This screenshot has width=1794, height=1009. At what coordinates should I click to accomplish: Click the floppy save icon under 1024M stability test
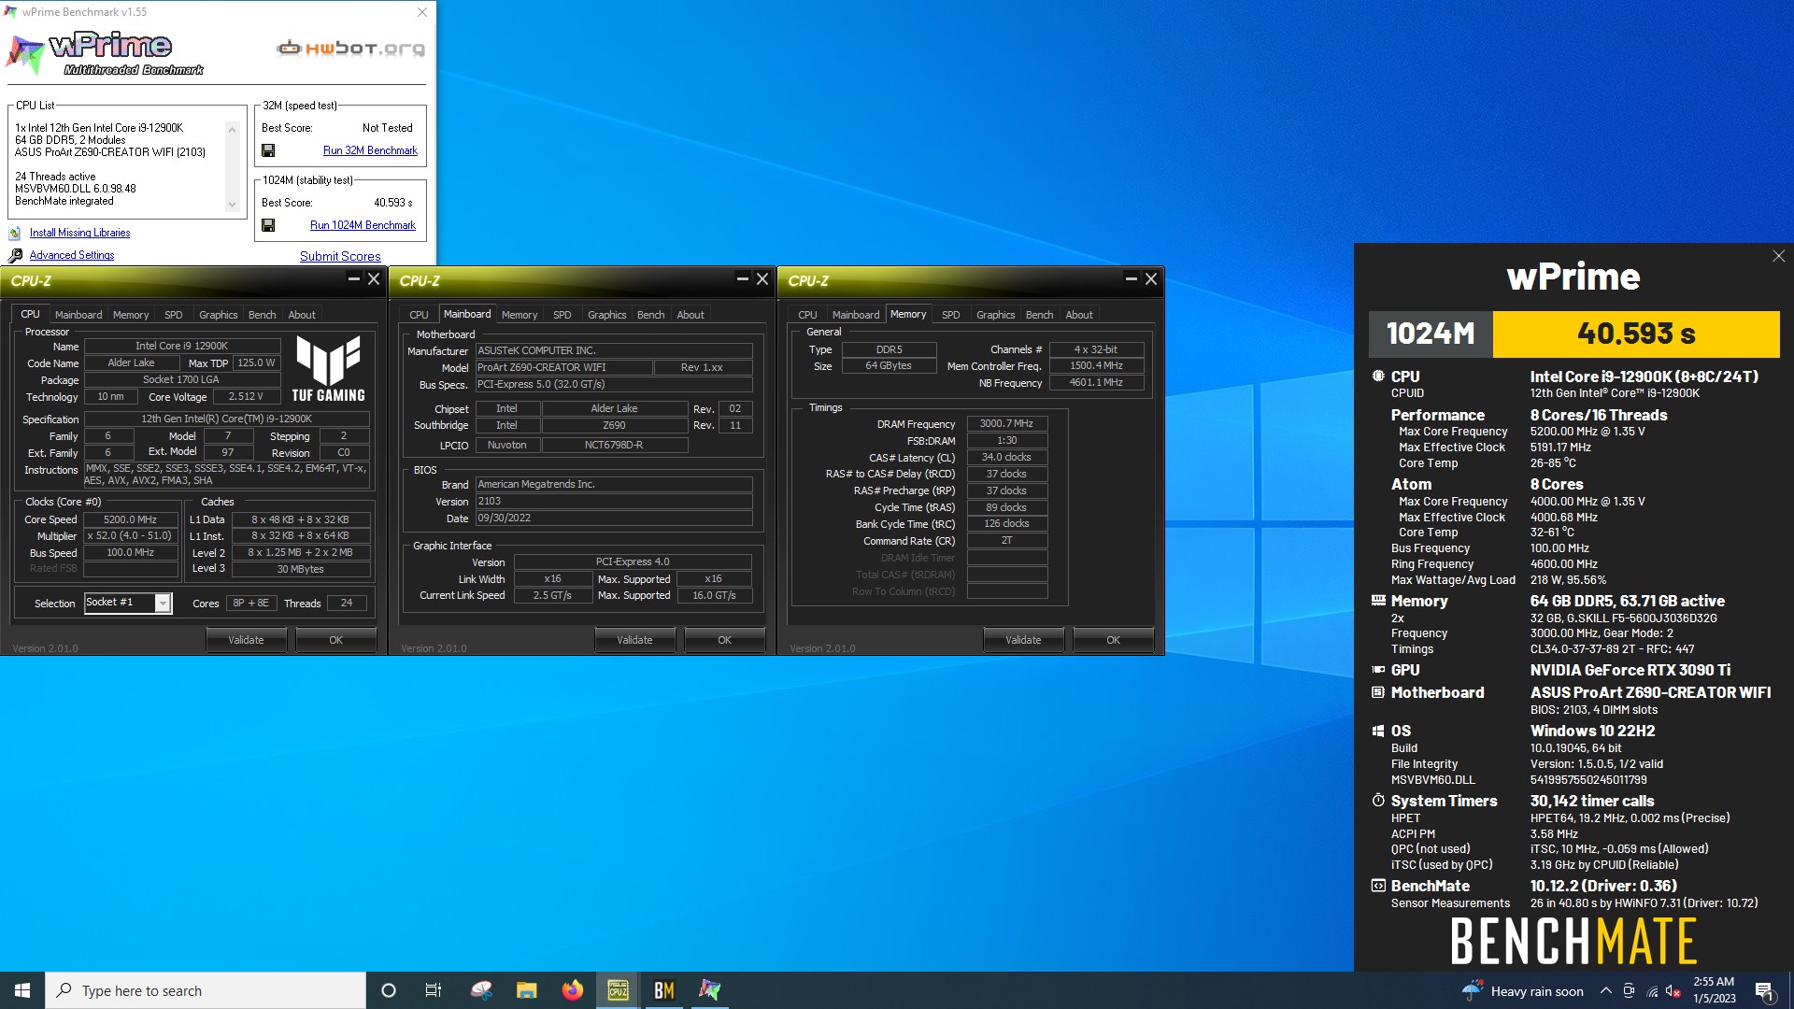268,225
